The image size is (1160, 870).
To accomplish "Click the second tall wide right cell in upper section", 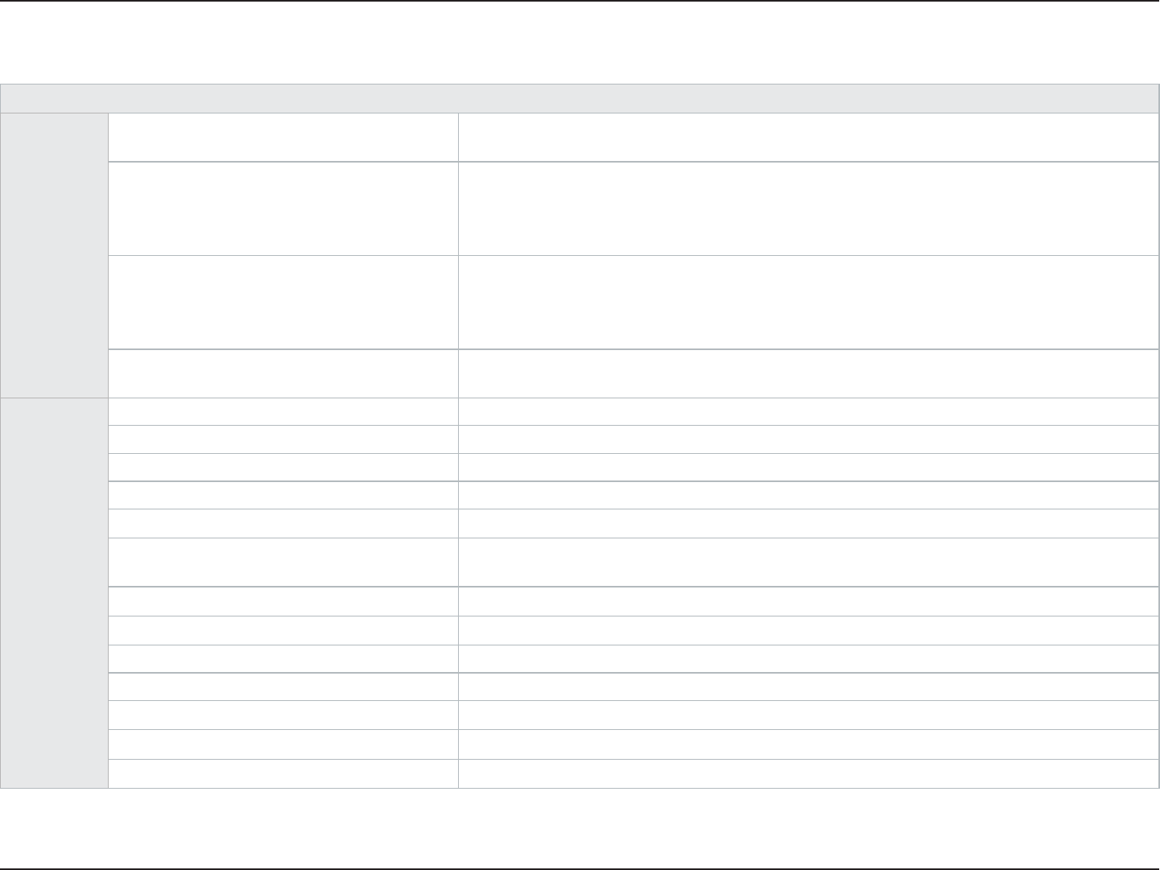I will [808, 302].
